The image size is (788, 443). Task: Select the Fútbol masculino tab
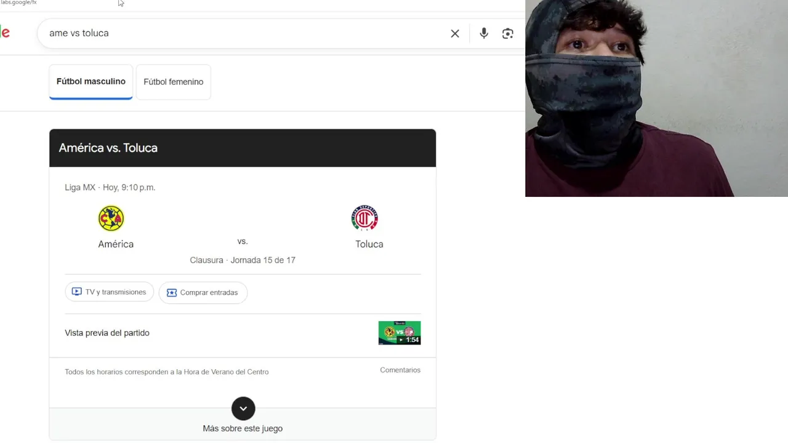pyautogui.click(x=91, y=82)
